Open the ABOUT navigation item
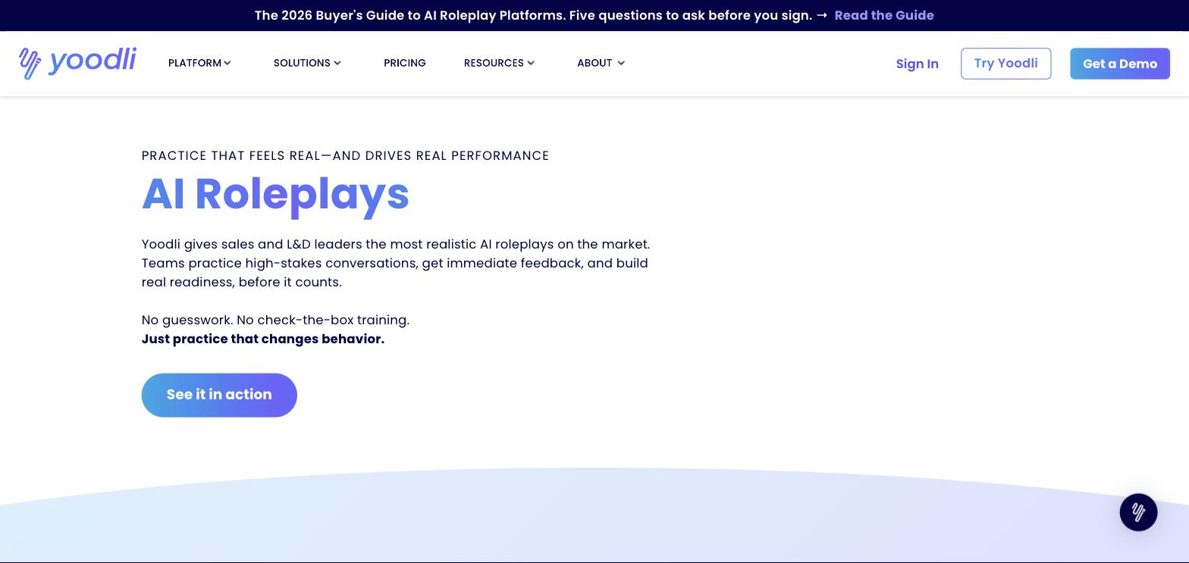The width and height of the screenshot is (1189, 563). point(594,63)
